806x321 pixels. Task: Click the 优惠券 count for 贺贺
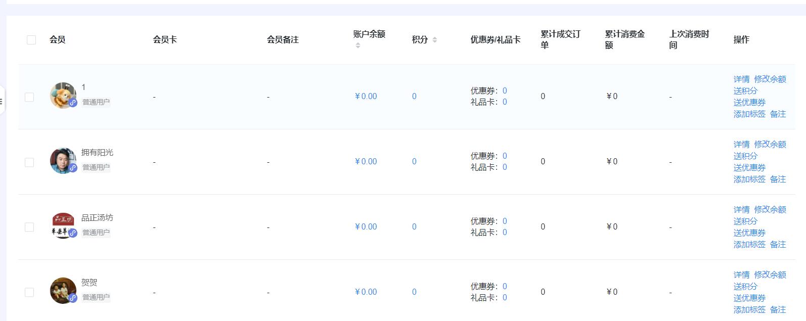[505, 287]
